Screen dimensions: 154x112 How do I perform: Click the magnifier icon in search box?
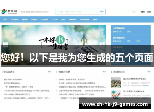point(58,11)
